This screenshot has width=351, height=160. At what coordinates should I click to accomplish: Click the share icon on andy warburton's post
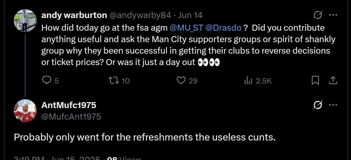[x=333, y=81]
